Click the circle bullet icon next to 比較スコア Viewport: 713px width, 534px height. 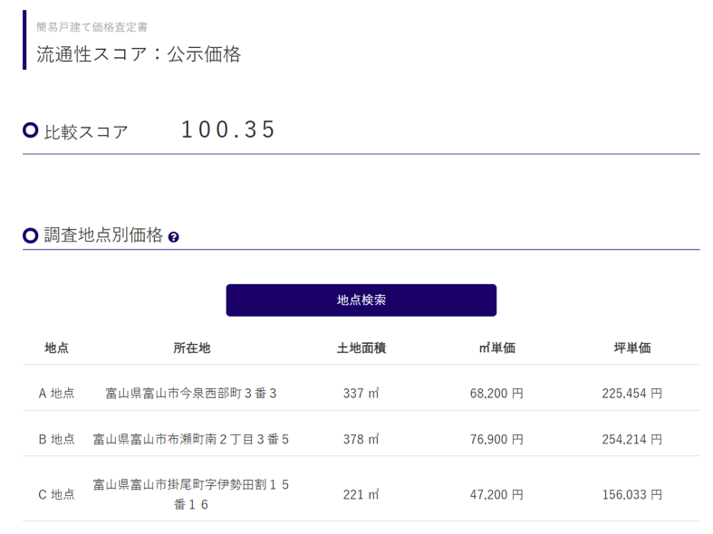31,130
